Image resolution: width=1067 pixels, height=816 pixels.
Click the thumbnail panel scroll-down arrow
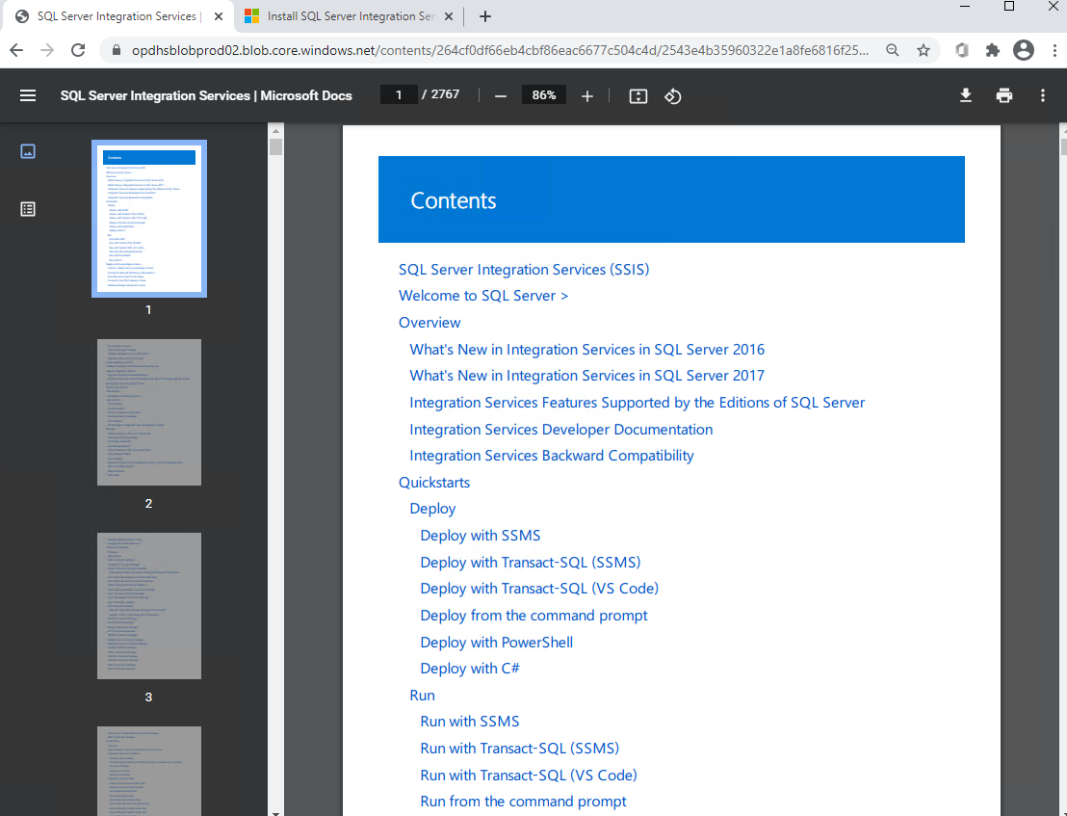point(275,812)
